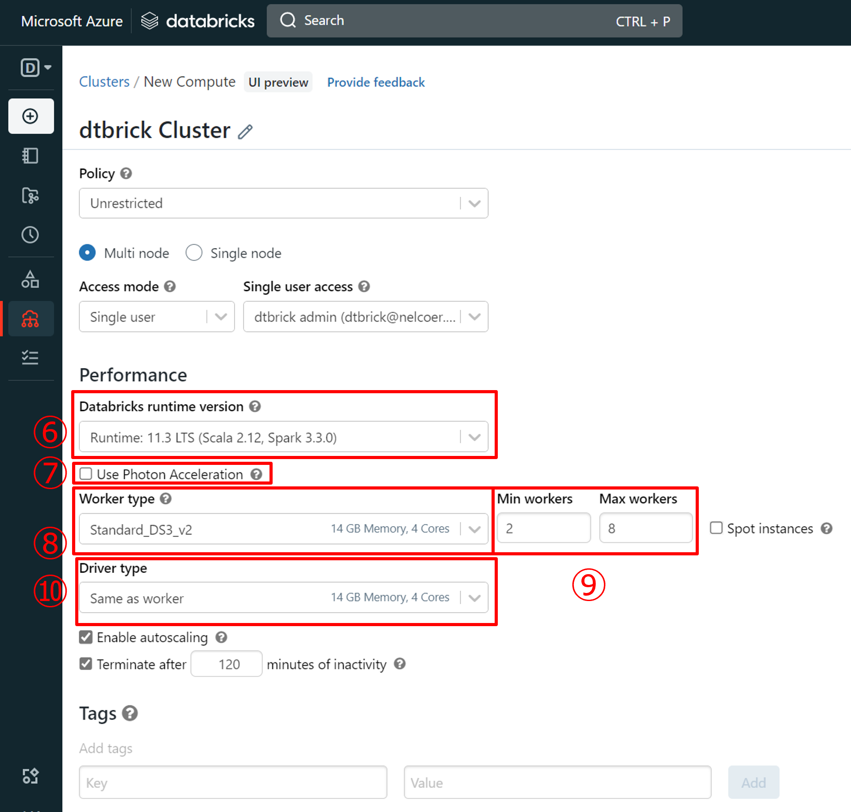
Task: Click the search magnifier icon
Action: point(288,20)
